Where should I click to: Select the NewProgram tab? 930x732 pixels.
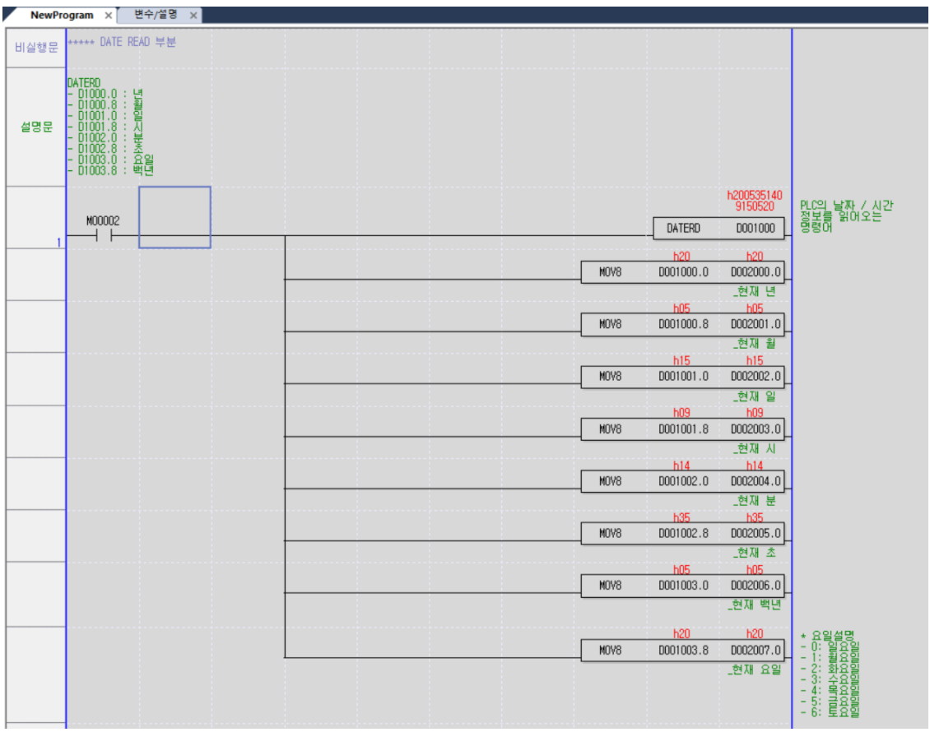56,14
